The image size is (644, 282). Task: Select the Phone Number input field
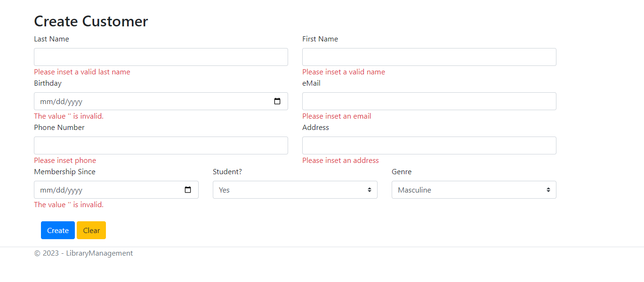(x=161, y=145)
